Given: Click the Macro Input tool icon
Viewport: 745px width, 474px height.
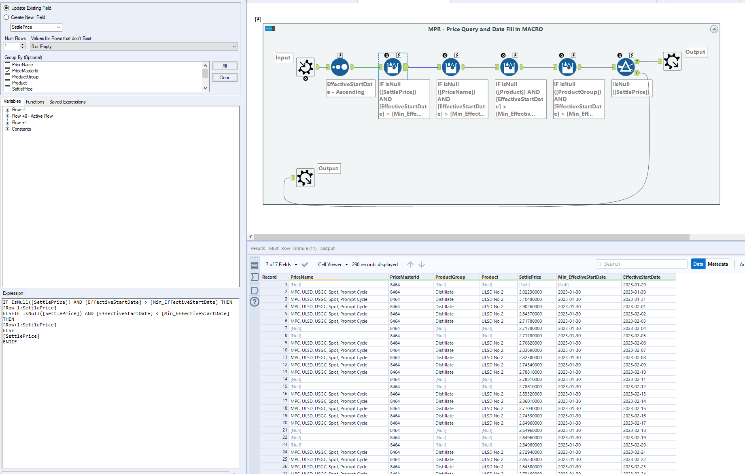Looking at the screenshot, I should tap(306, 67).
